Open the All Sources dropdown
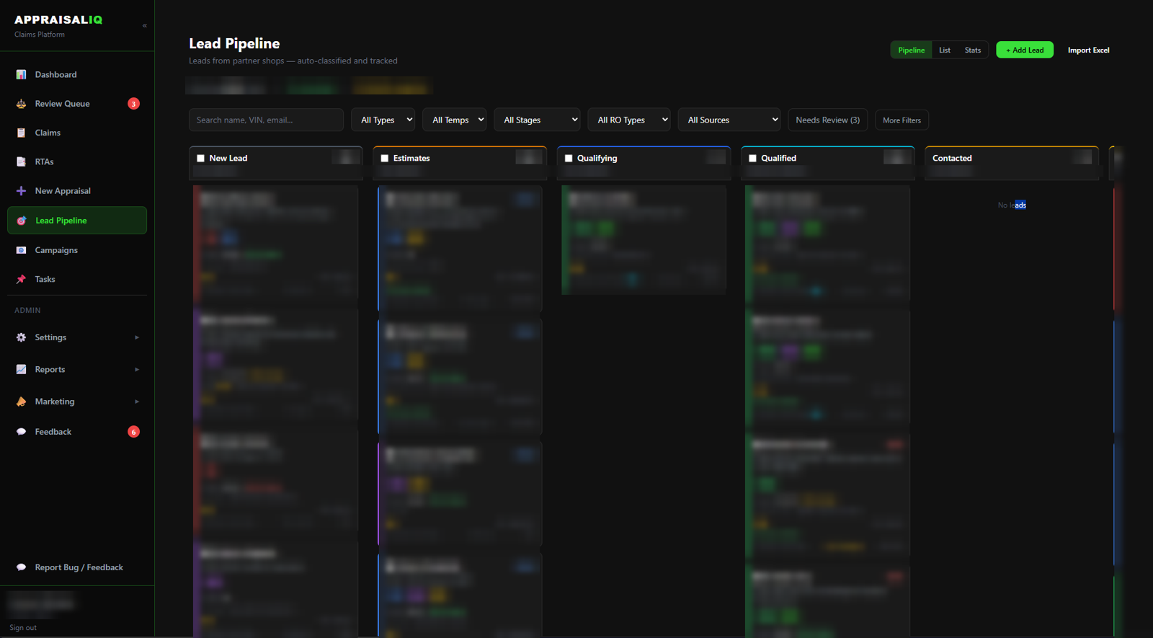Screen dimensions: 1153x638 tap(729, 120)
